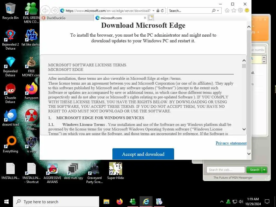The width and height of the screenshot is (276, 207).
Task: Click the Internet Explorer back arrow button
Action: [x=45, y=11]
